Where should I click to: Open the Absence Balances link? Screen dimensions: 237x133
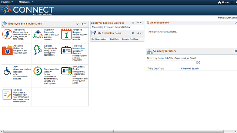pyautogui.click(x=18, y=47)
